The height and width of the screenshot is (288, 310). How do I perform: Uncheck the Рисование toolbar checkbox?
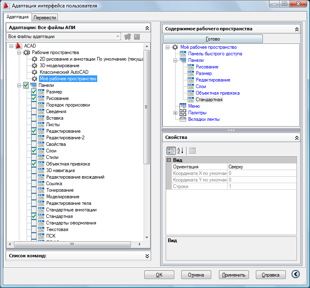[x=34, y=98]
